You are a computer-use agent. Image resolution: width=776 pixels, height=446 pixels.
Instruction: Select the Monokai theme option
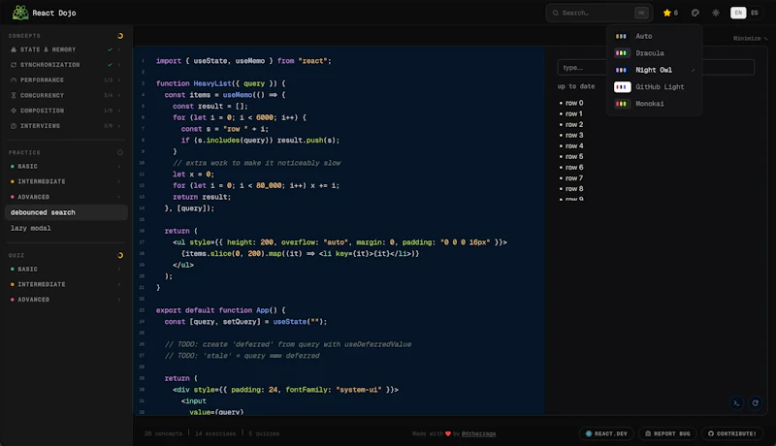654,104
